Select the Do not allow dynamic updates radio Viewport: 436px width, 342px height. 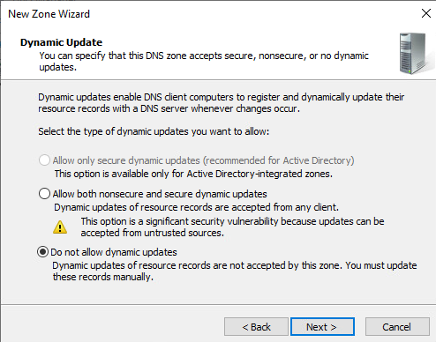pos(42,252)
